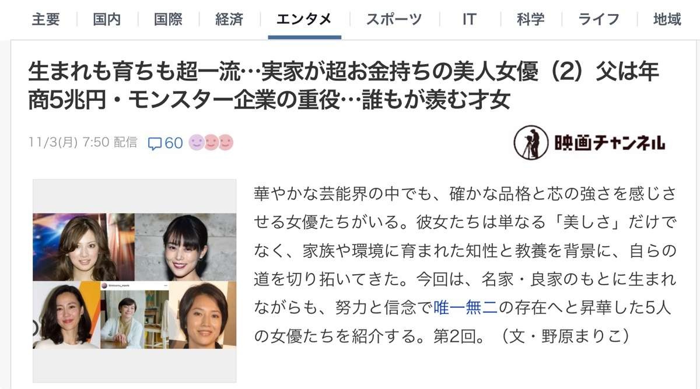Click the comment bubble icon

(x=155, y=143)
